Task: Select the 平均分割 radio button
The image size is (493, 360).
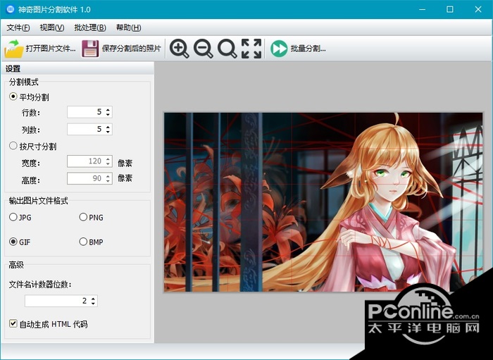Action: point(13,97)
